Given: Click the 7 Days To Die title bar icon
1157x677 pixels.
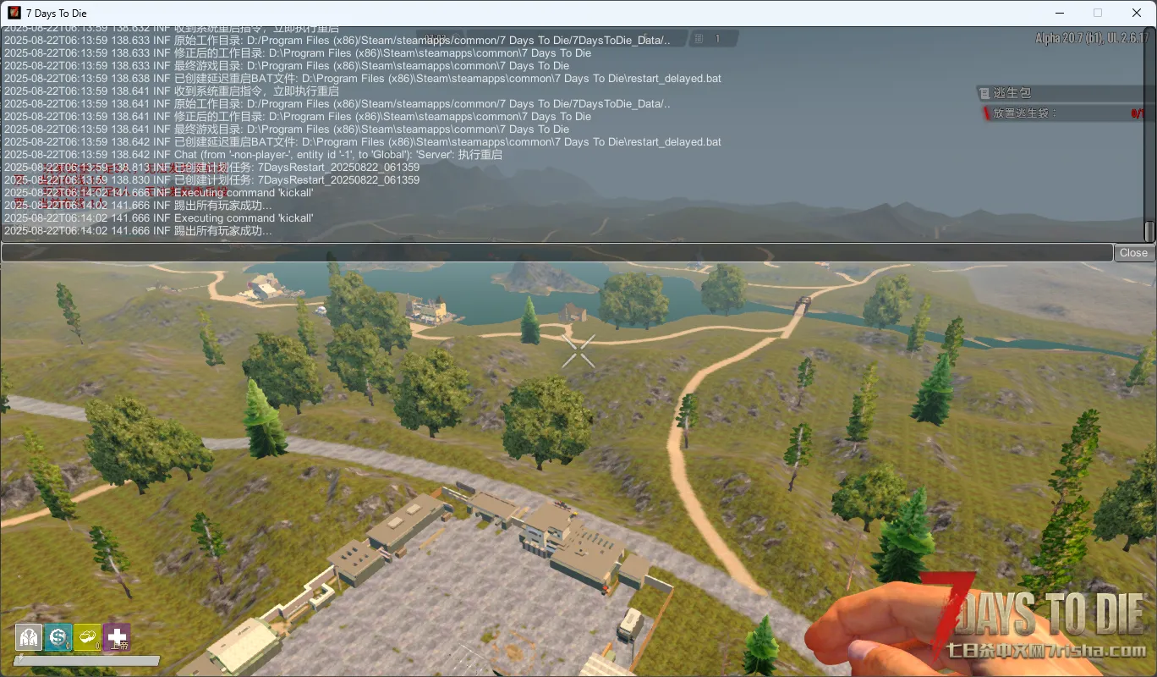Looking at the screenshot, I should tap(14, 13).
